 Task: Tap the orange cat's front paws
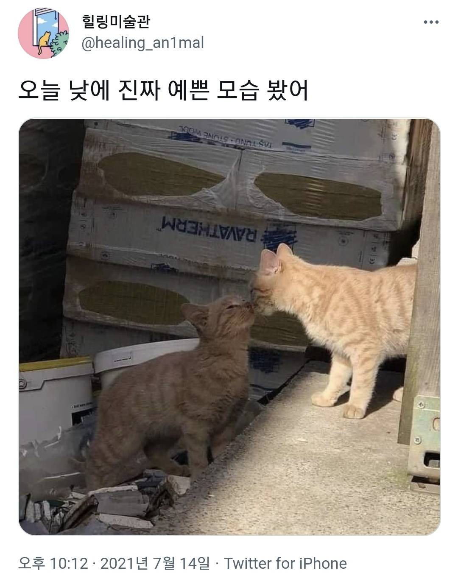[339, 405]
